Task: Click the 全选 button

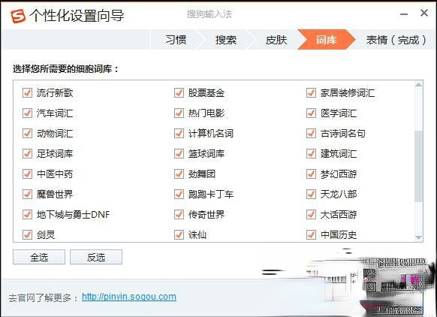Action: [x=39, y=257]
